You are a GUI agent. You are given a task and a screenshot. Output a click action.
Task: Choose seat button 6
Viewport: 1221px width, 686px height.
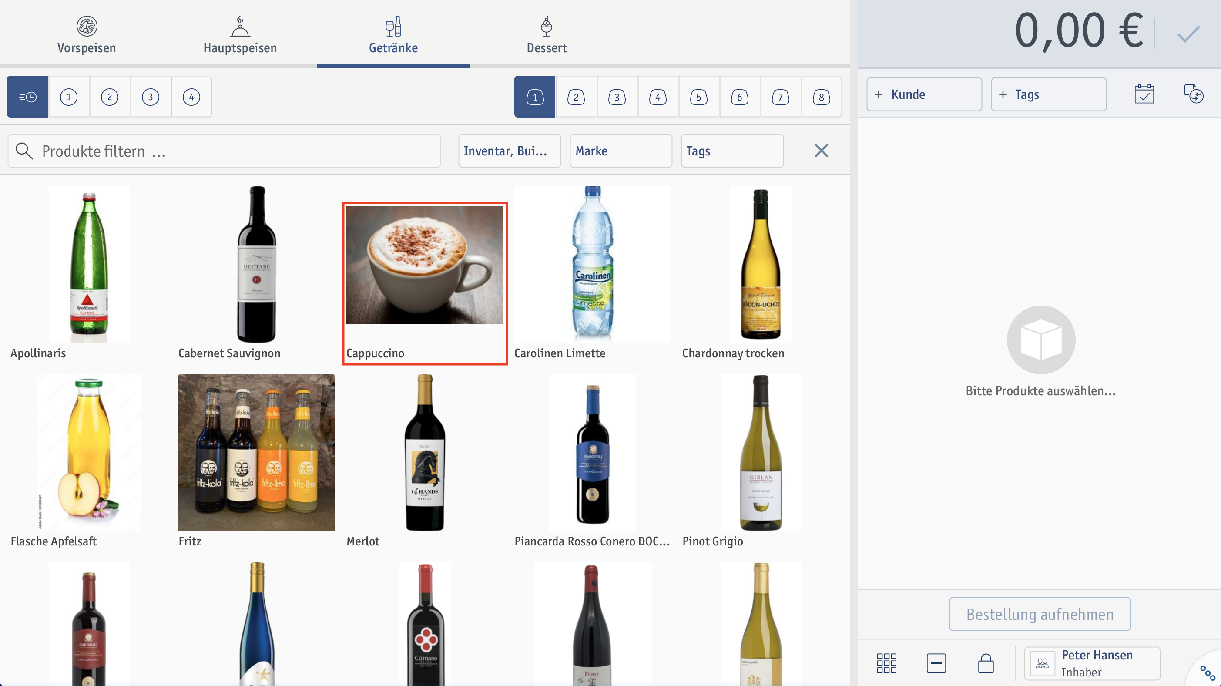click(739, 97)
